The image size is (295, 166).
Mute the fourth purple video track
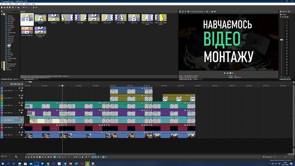19,110
